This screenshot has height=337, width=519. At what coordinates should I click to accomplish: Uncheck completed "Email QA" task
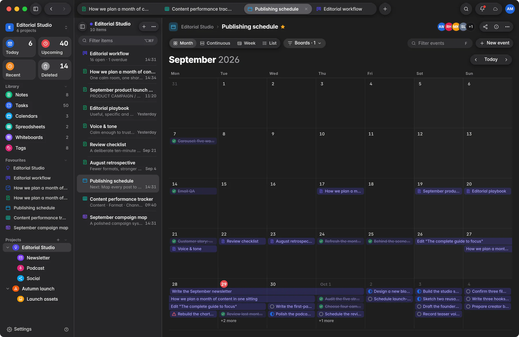tap(174, 191)
